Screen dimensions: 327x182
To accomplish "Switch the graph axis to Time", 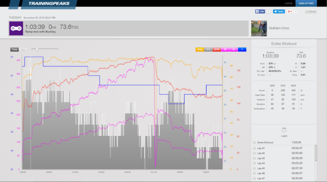I will tap(14, 49).
